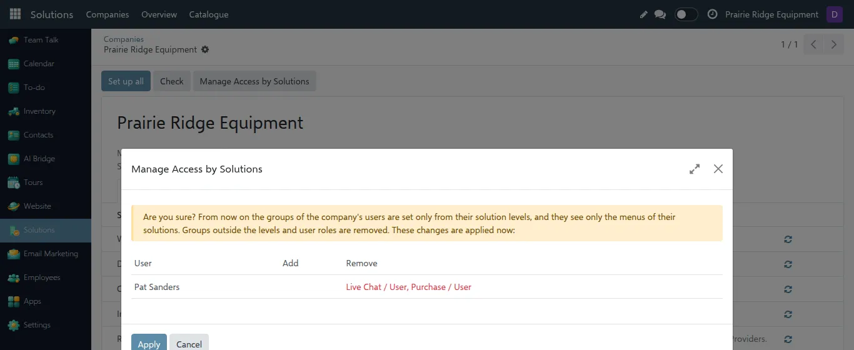Click the 'Are you sure?' warning banner
The image size is (854, 350).
click(x=427, y=223)
